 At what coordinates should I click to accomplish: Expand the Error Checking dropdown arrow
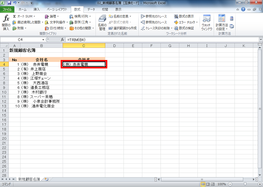click(197, 22)
